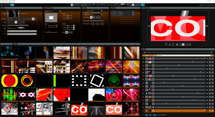215x117 pixels.
Task: Open the All Outputs dropdown in Layers
Action: click(184, 56)
